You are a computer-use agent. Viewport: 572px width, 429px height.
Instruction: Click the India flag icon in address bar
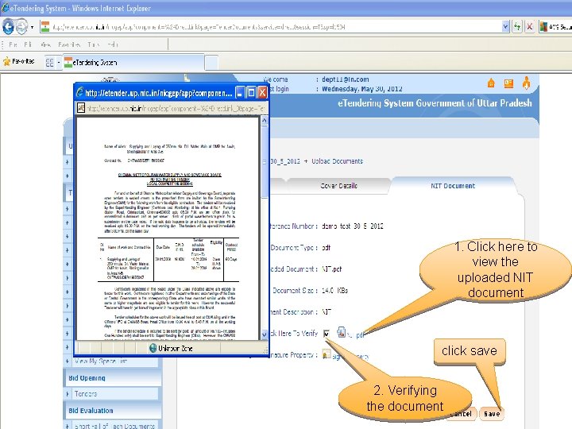click(45, 27)
